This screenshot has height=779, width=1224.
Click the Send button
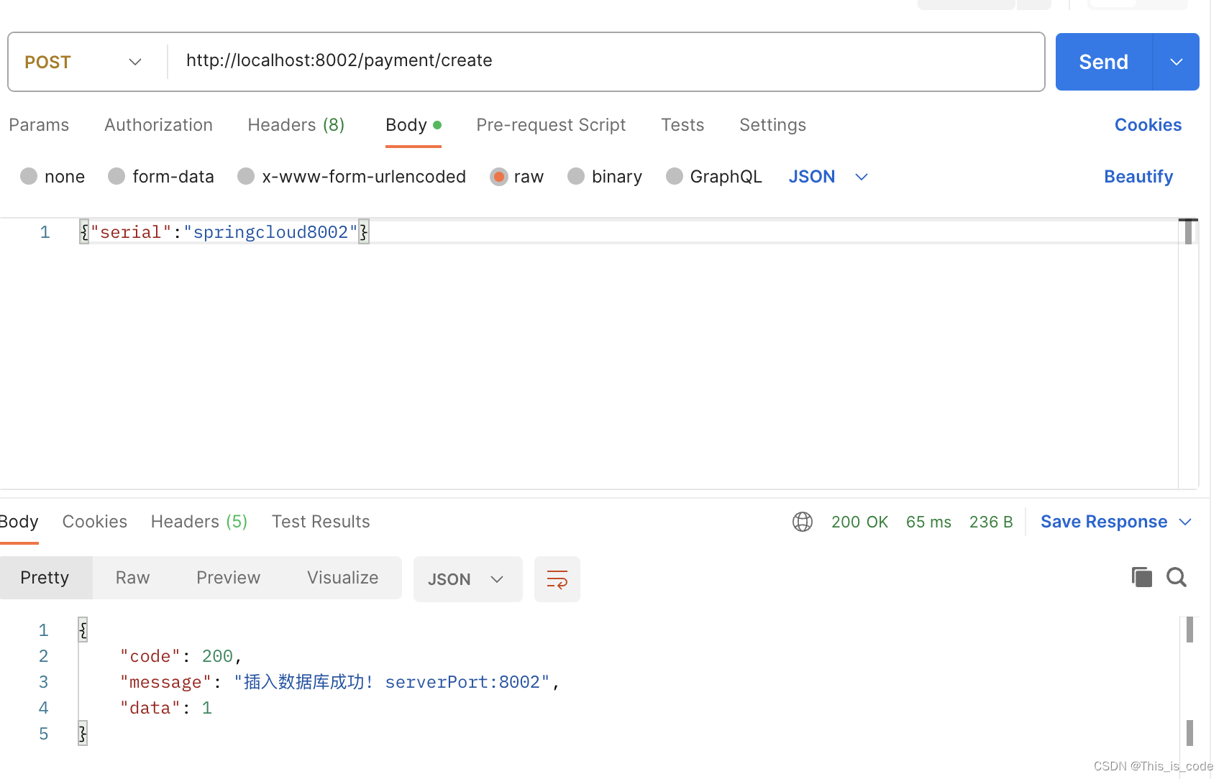(x=1102, y=62)
